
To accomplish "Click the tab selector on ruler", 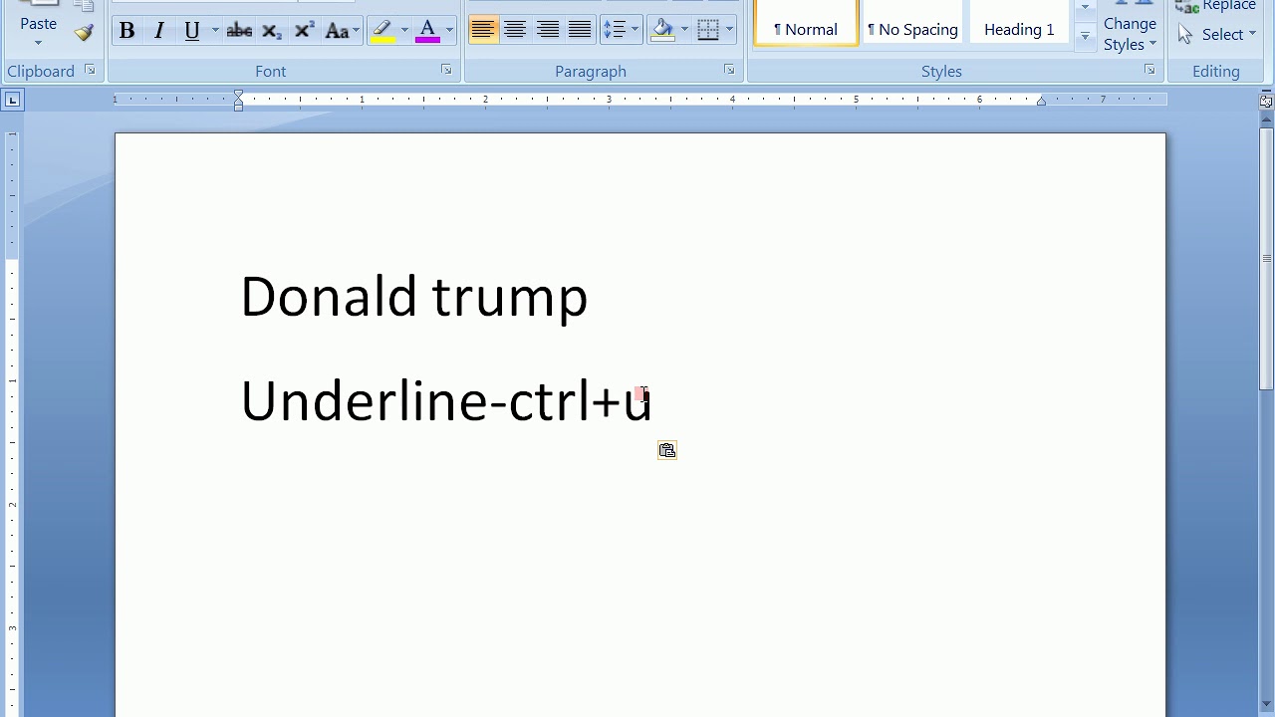I will click(12, 100).
